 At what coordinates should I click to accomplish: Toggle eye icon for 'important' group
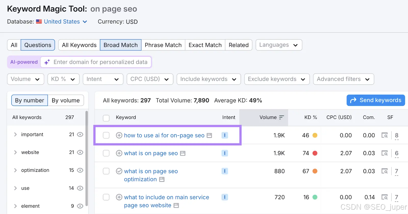(x=80, y=135)
